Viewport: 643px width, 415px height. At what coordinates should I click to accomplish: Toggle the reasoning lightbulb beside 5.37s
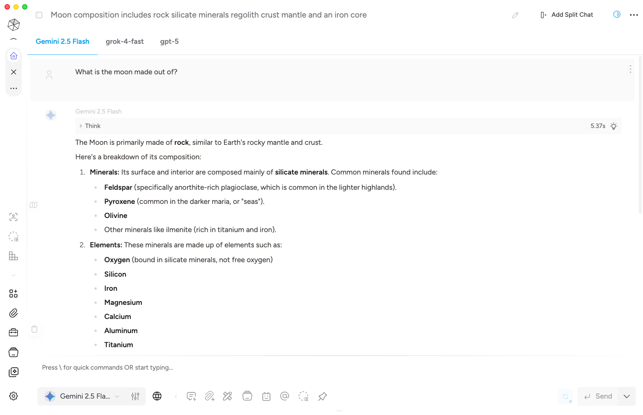point(614,126)
